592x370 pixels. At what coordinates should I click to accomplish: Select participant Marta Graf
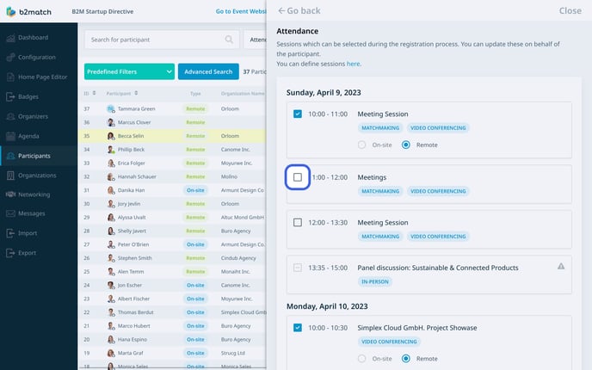[130, 353]
